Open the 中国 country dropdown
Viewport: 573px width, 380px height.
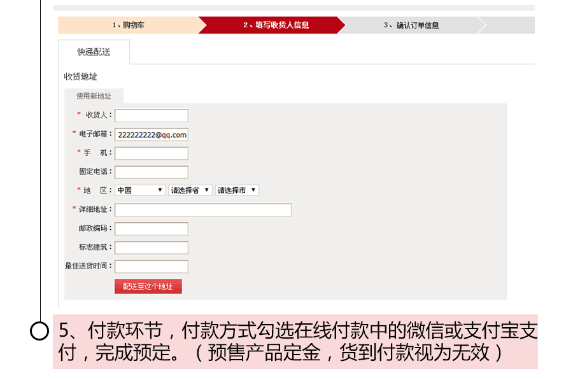(141, 190)
